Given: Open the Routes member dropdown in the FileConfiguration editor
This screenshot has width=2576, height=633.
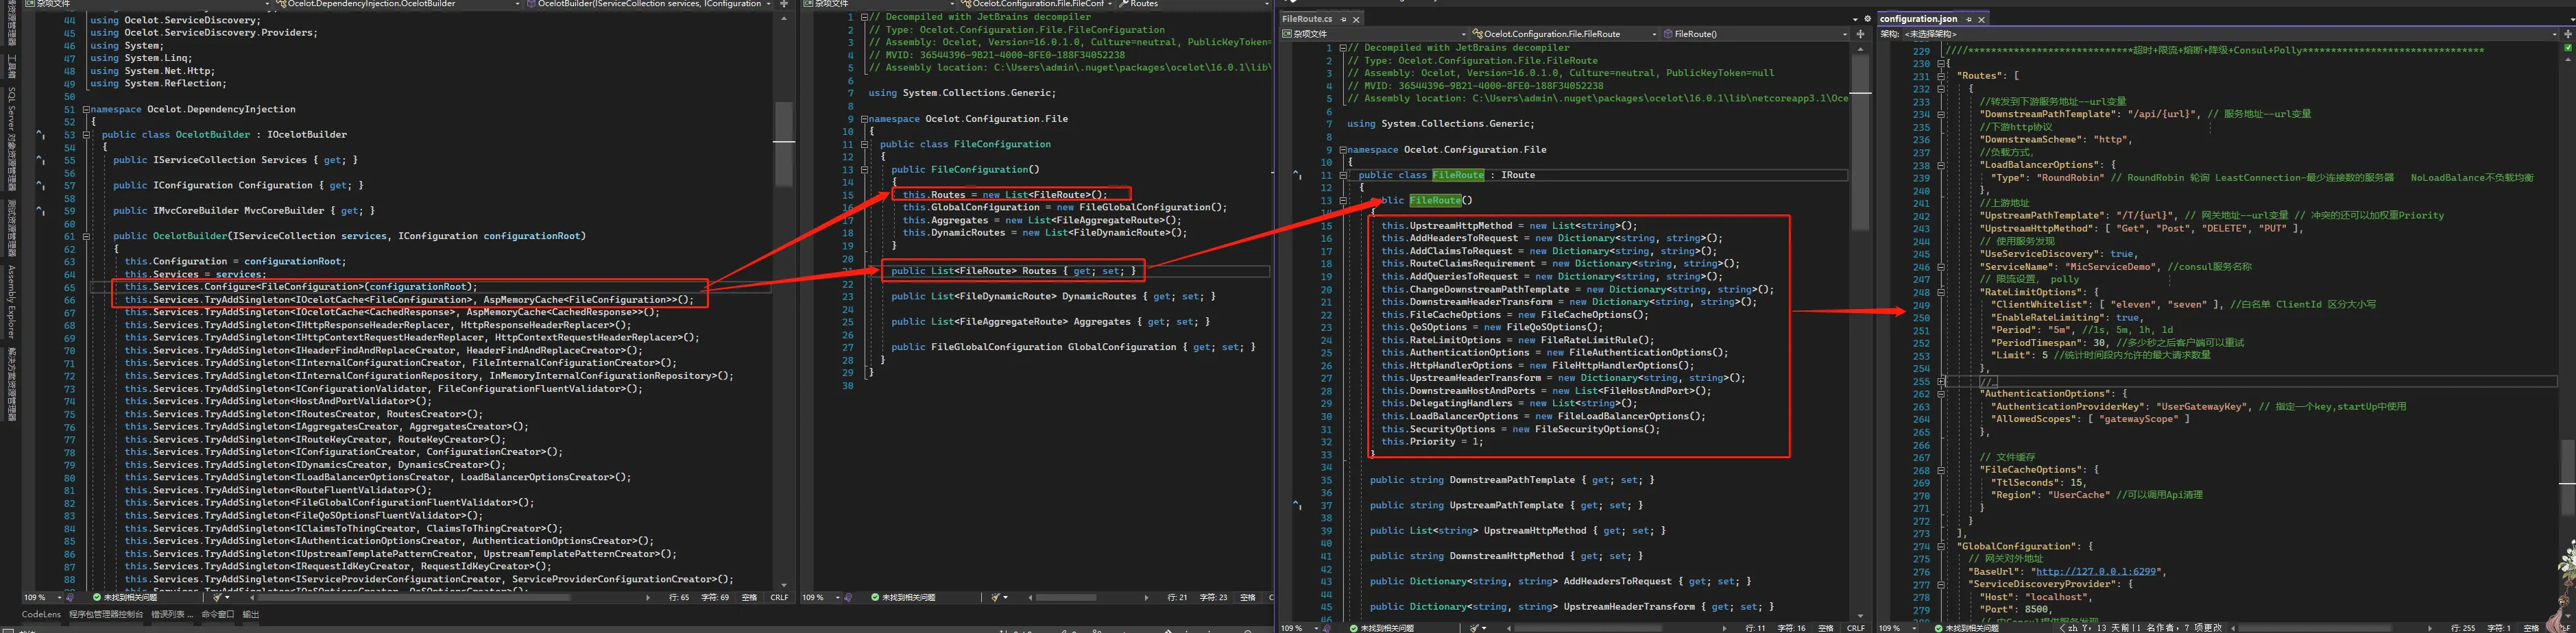Looking at the screenshot, I should point(1195,4).
